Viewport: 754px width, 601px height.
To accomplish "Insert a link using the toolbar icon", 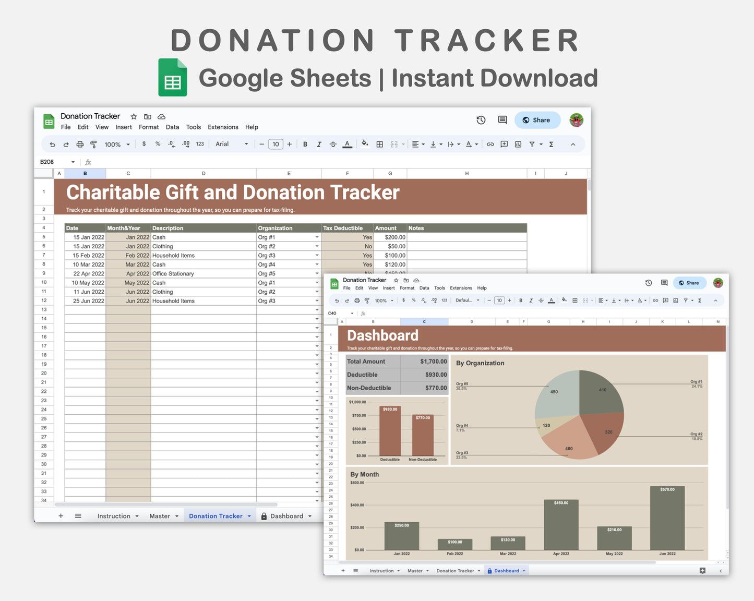I will [x=490, y=144].
